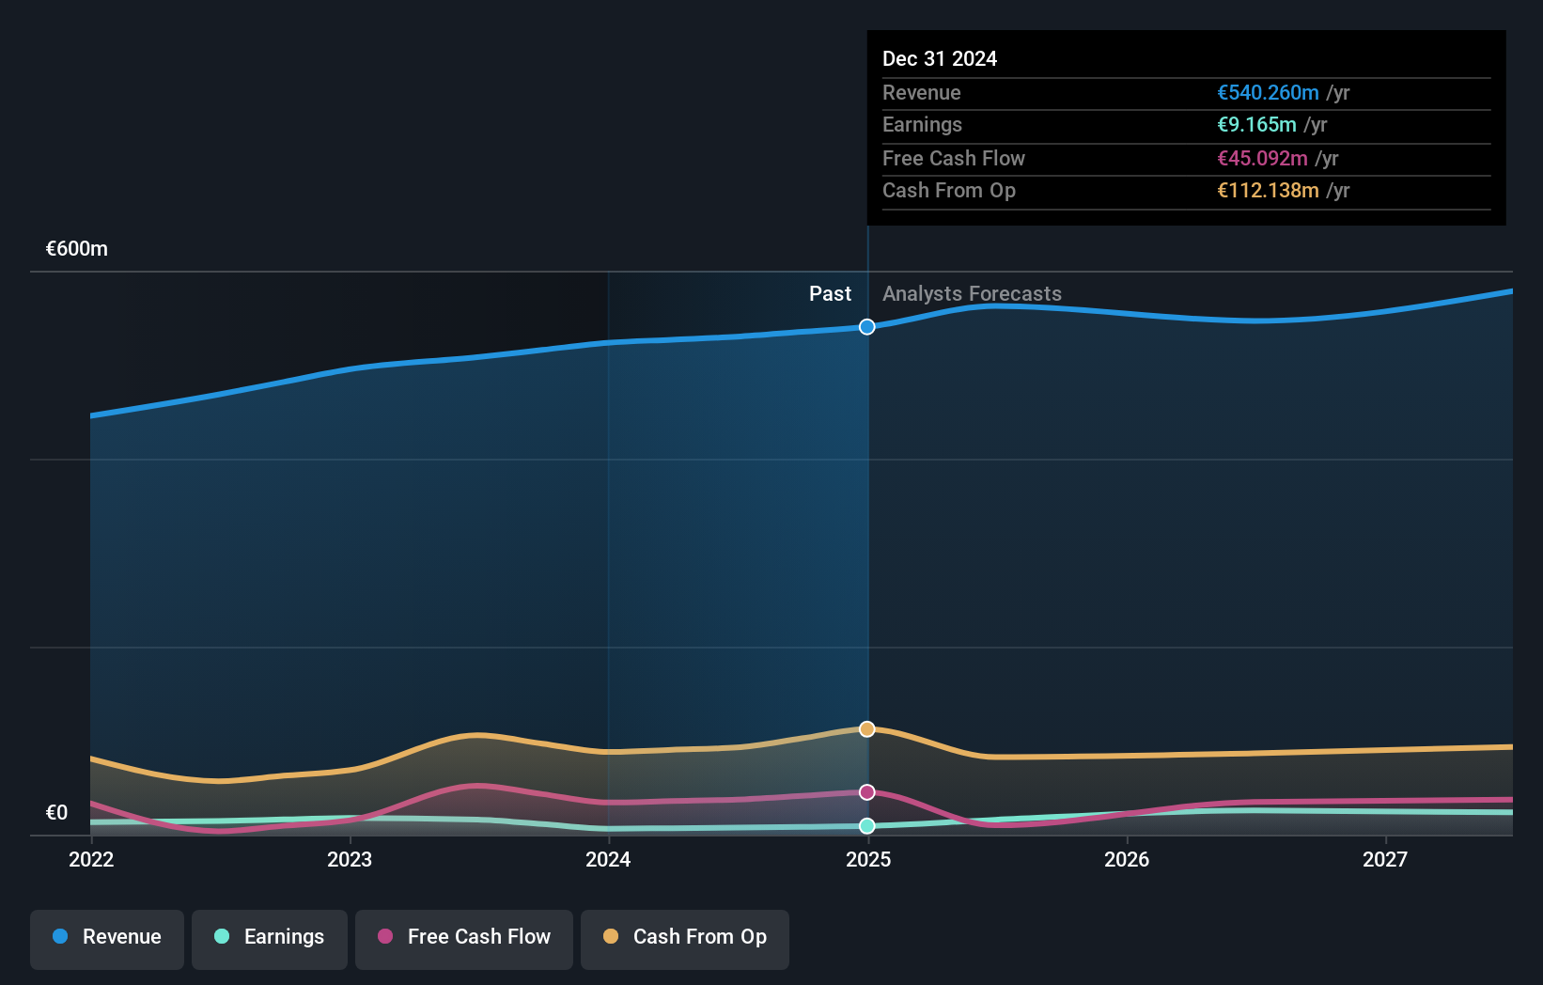1543x985 pixels.
Task: Toggle the Cash From Op series visibility
Action: tap(684, 937)
